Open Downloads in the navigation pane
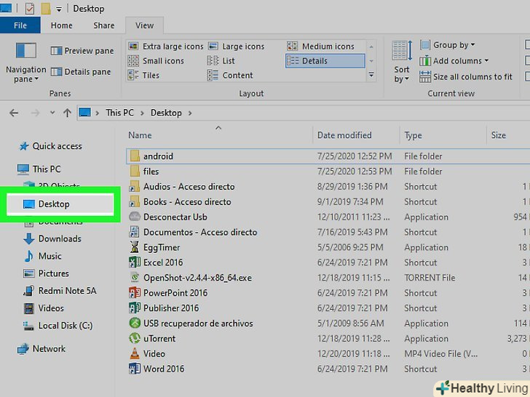The image size is (530, 397). (x=52, y=238)
